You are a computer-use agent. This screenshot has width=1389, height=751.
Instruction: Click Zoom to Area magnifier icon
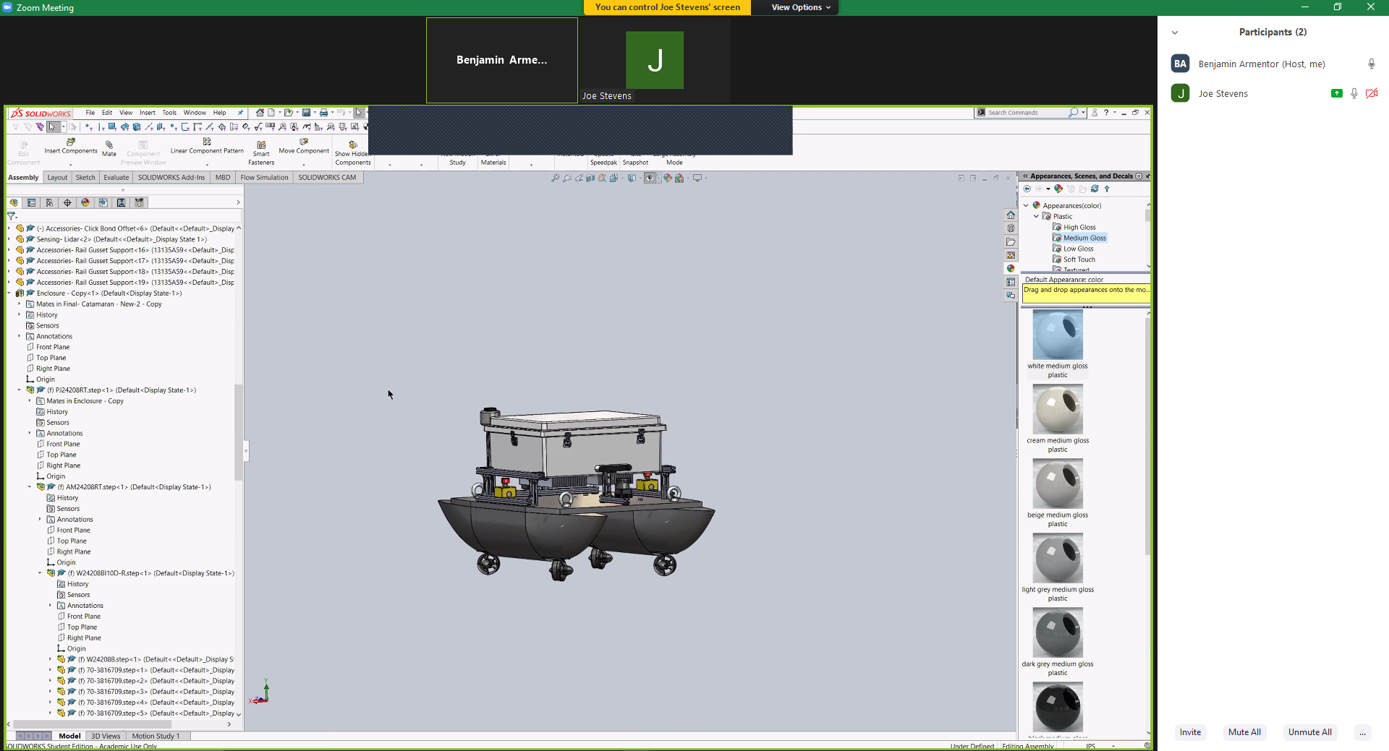click(x=567, y=178)
